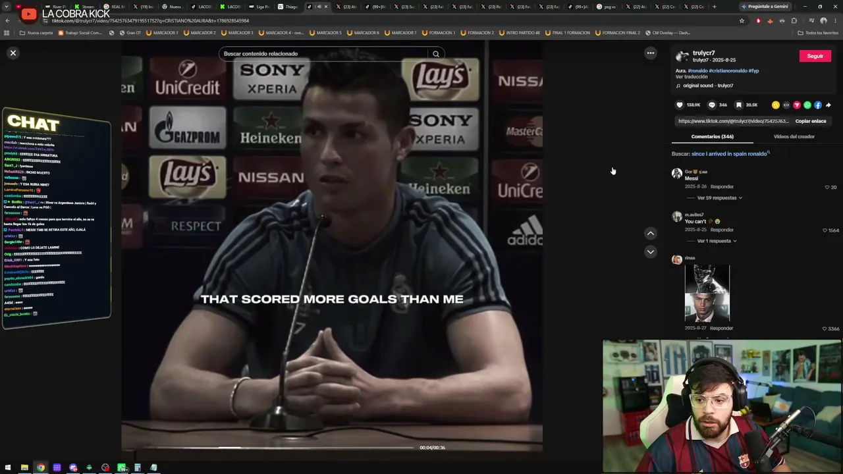Screen dimensions: 843x474
Task: Search "since i arrived in spain ronaldo"
Action: (x=730, y=154)
